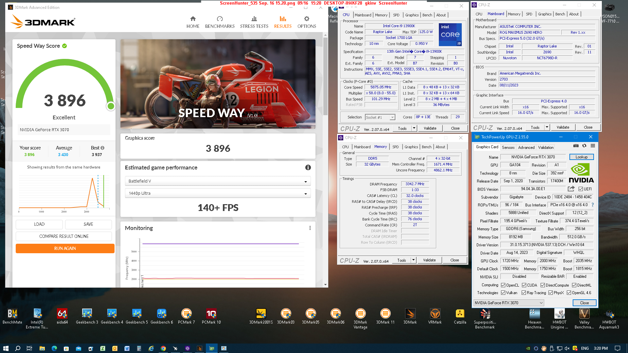The height and width of the screenshot is (353, 628).
Task: Toggle Ray Tracing checkbox
Action: 524,293
